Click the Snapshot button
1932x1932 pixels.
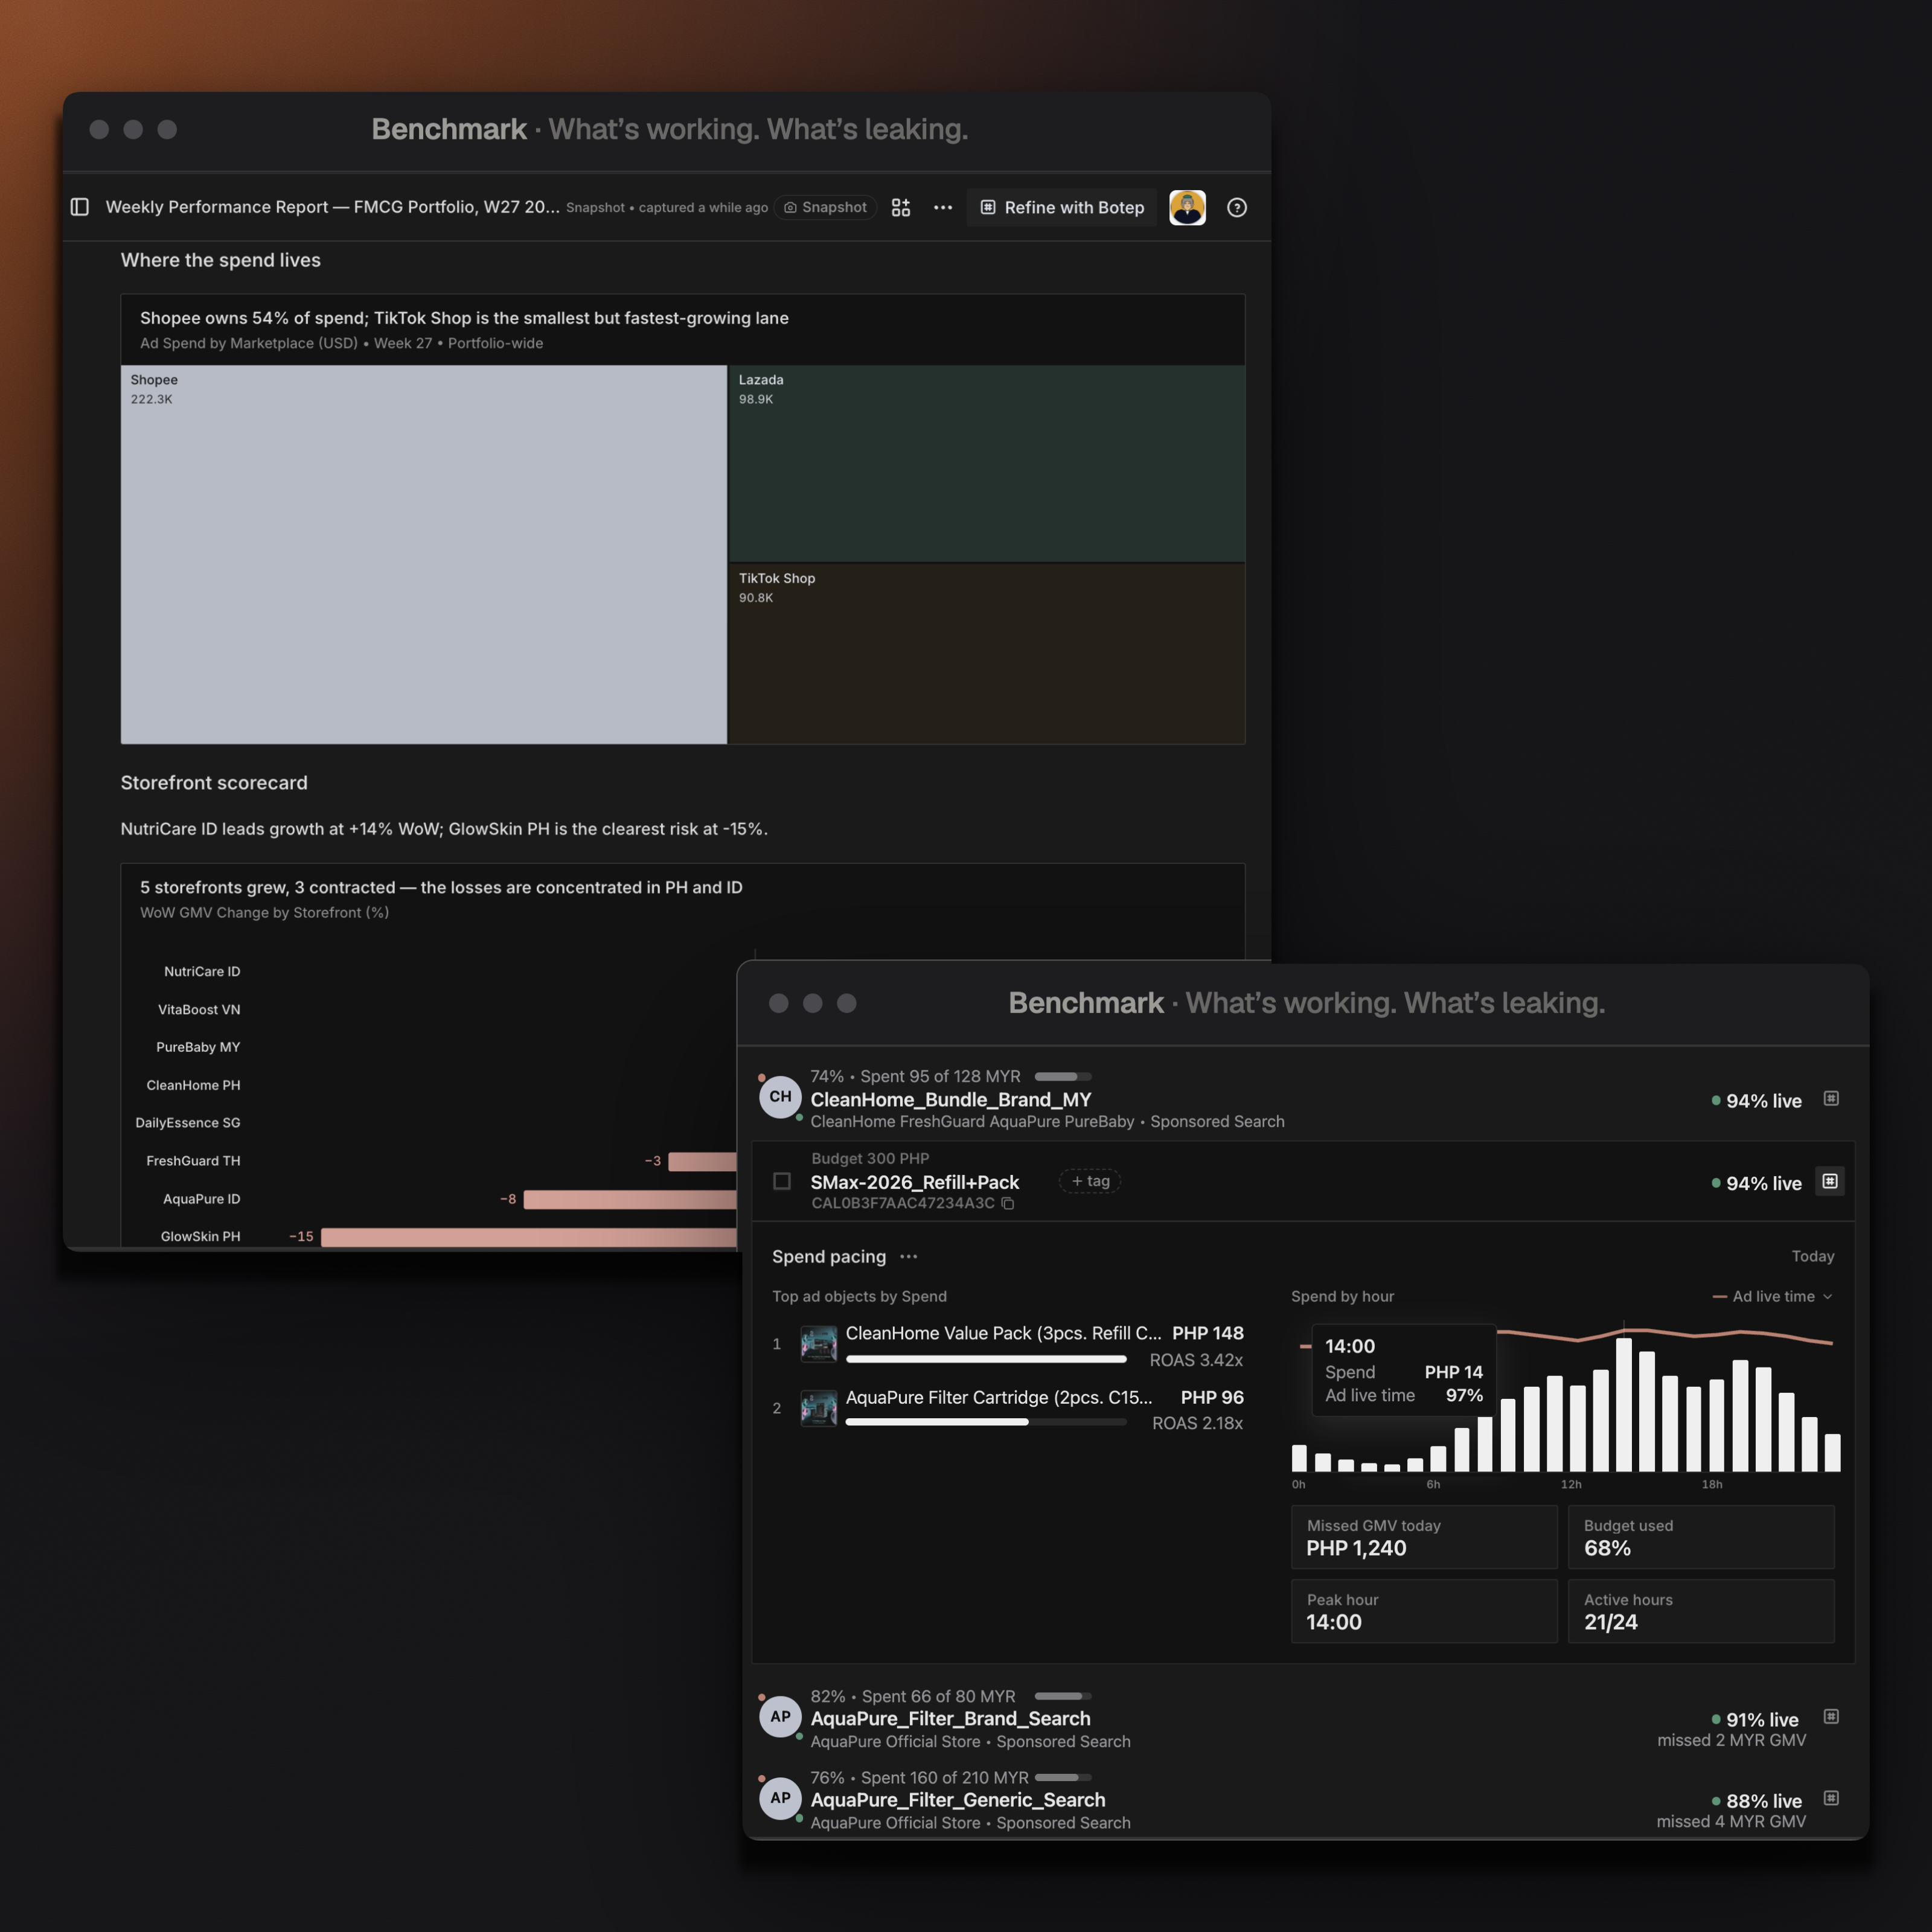[x=825, y=207]
